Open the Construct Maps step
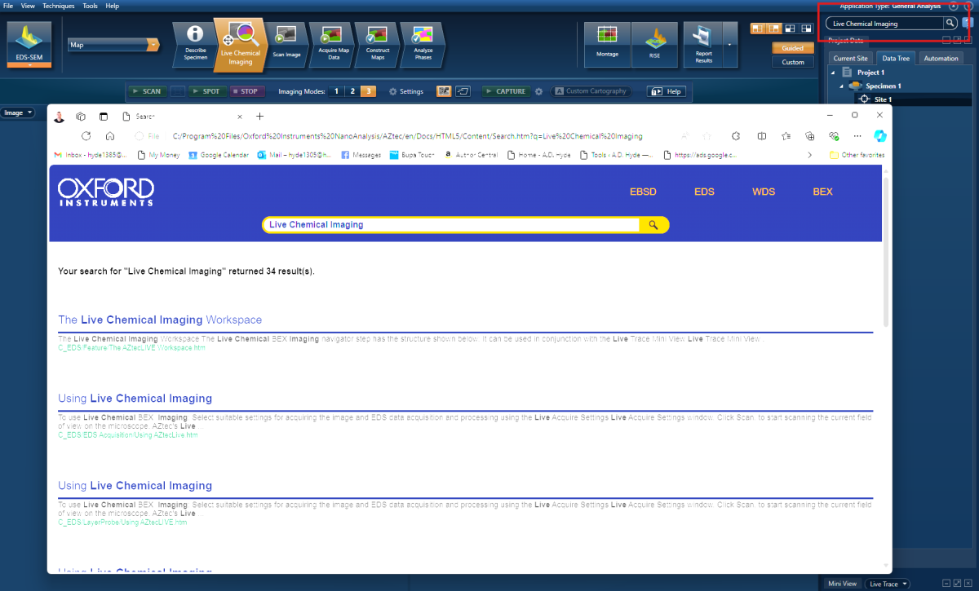The image size is (979, 591). click(378, 43)
